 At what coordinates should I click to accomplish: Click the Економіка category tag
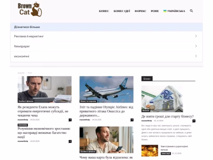pos(23,125)
